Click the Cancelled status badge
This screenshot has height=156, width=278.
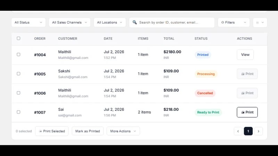pyautogui.click(x=205, y=93)
